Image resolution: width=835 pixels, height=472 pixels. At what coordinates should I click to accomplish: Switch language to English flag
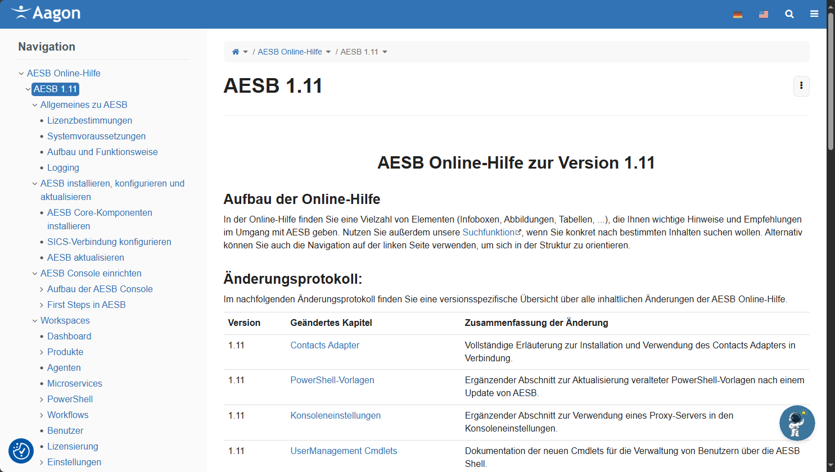coord(764,14)
